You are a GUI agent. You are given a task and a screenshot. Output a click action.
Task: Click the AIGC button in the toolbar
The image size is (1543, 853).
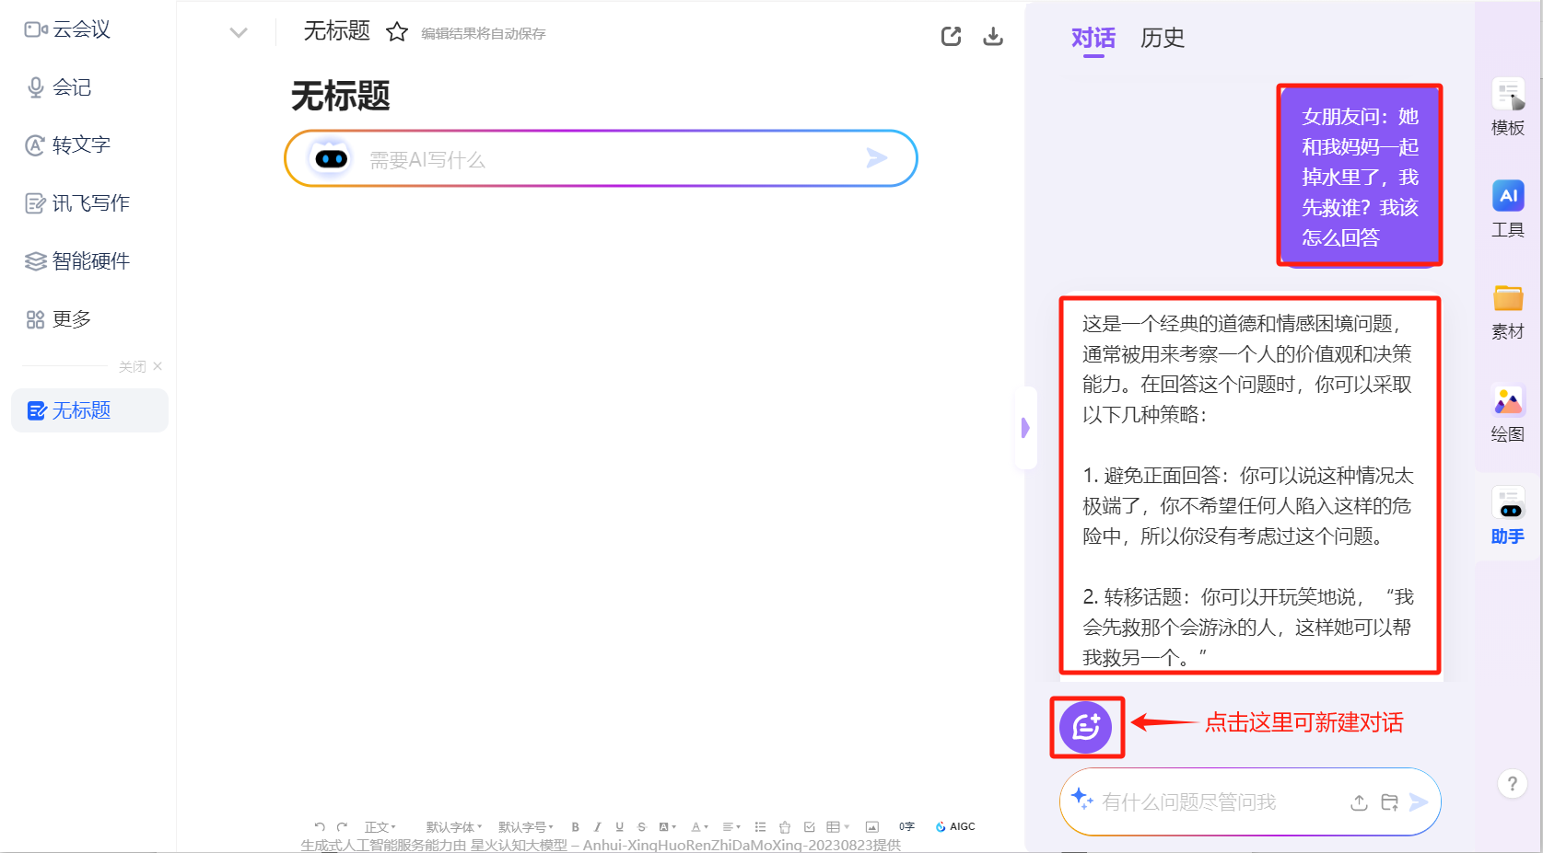[x=955, y=826]
